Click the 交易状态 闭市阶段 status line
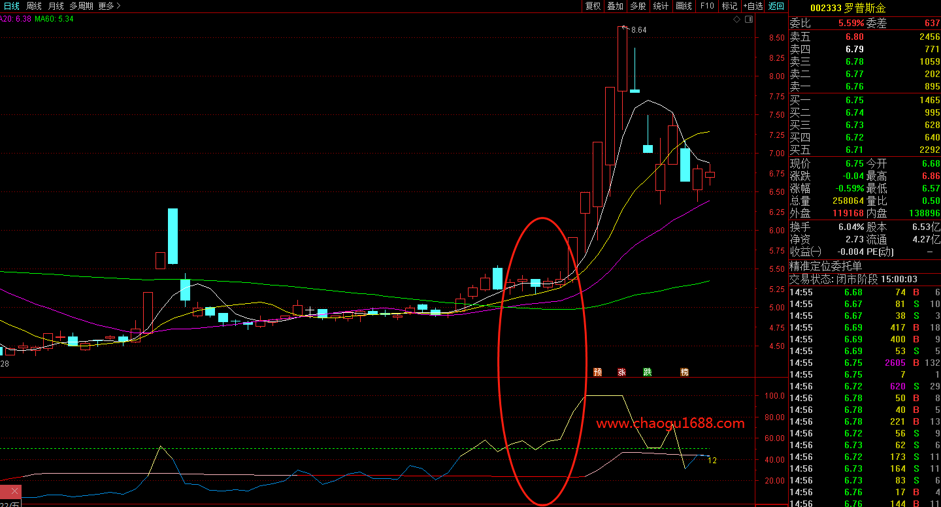 click(x=853, y=279)
